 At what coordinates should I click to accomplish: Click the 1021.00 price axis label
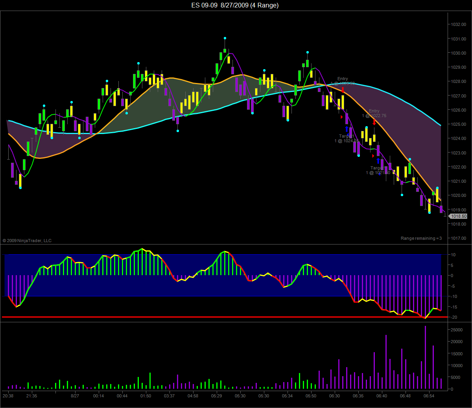[x=458, y=181]
